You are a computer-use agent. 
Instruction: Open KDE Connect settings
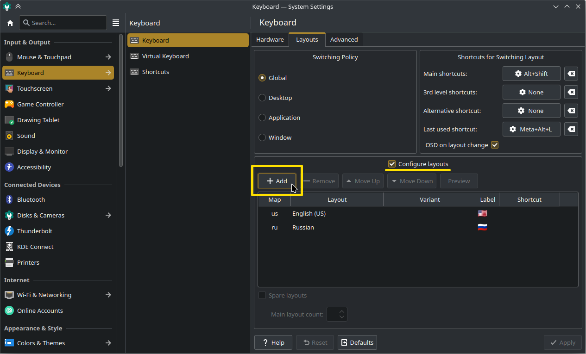[35, 247]
